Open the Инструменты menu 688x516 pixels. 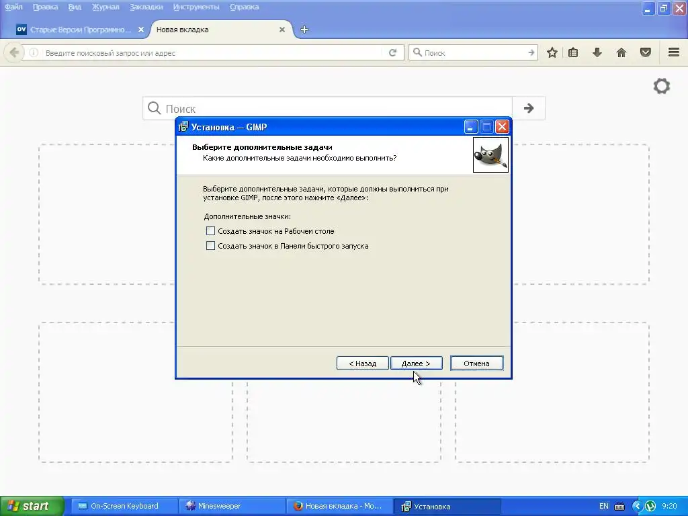tap(196, 7)
